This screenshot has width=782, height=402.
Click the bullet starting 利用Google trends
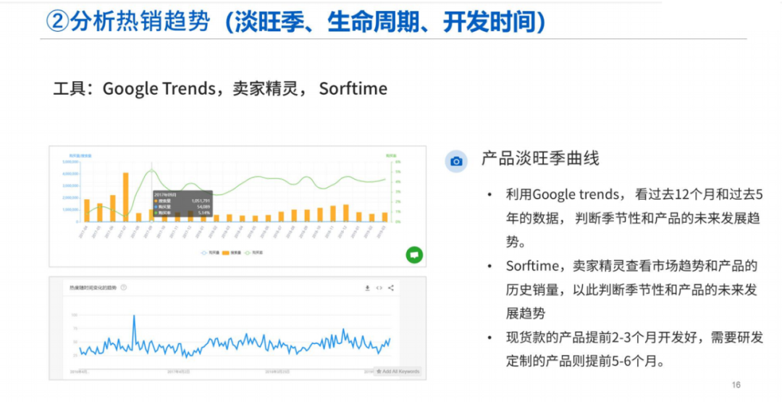[x=634, y=218]
